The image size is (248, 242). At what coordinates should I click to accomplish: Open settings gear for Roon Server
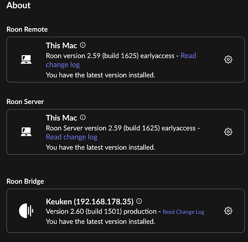click(228, 132)
